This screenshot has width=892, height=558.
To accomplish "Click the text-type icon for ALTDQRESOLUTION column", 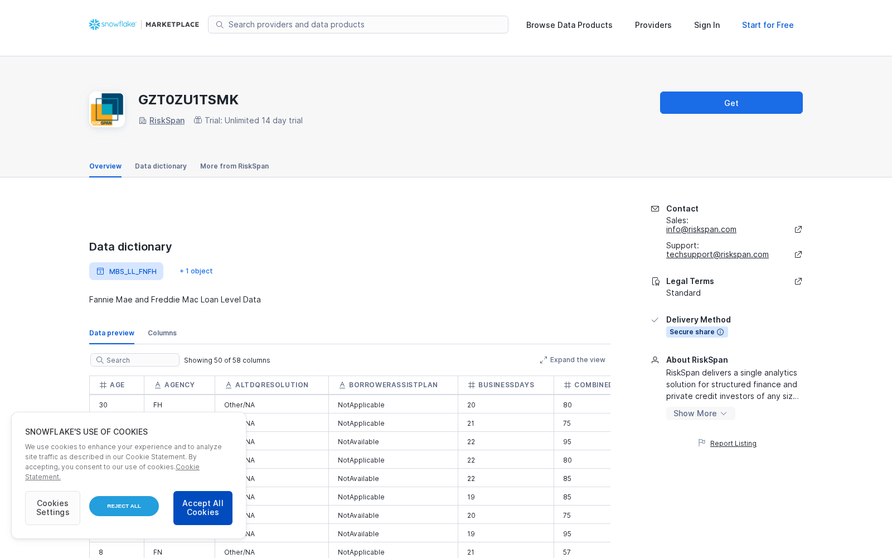I will point(229,385).
